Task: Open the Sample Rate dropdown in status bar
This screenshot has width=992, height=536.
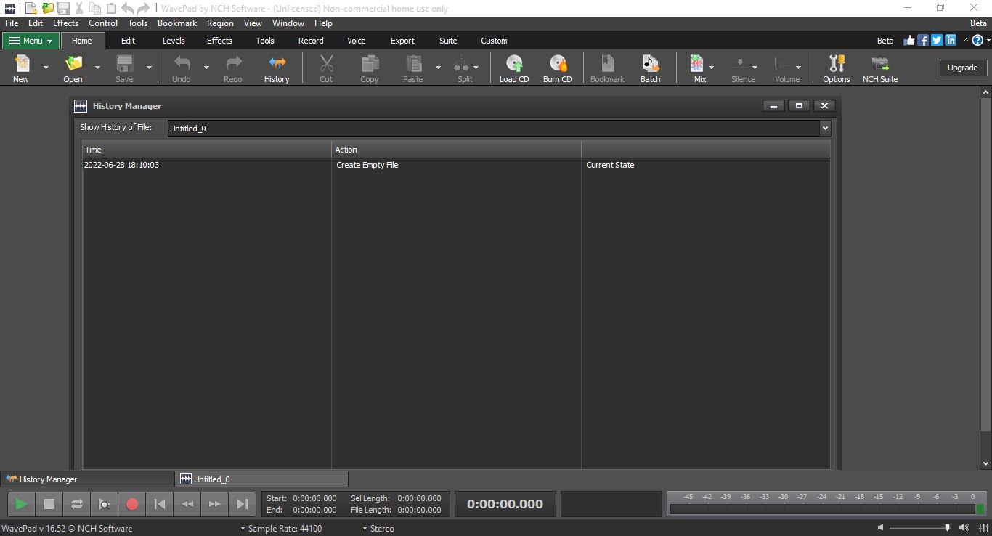Action: click(x=281, y=528)
